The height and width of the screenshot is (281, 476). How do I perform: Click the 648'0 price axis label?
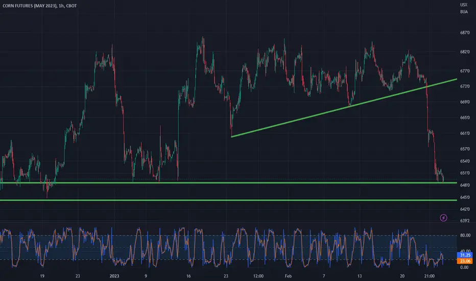click(x=465, y=185)
